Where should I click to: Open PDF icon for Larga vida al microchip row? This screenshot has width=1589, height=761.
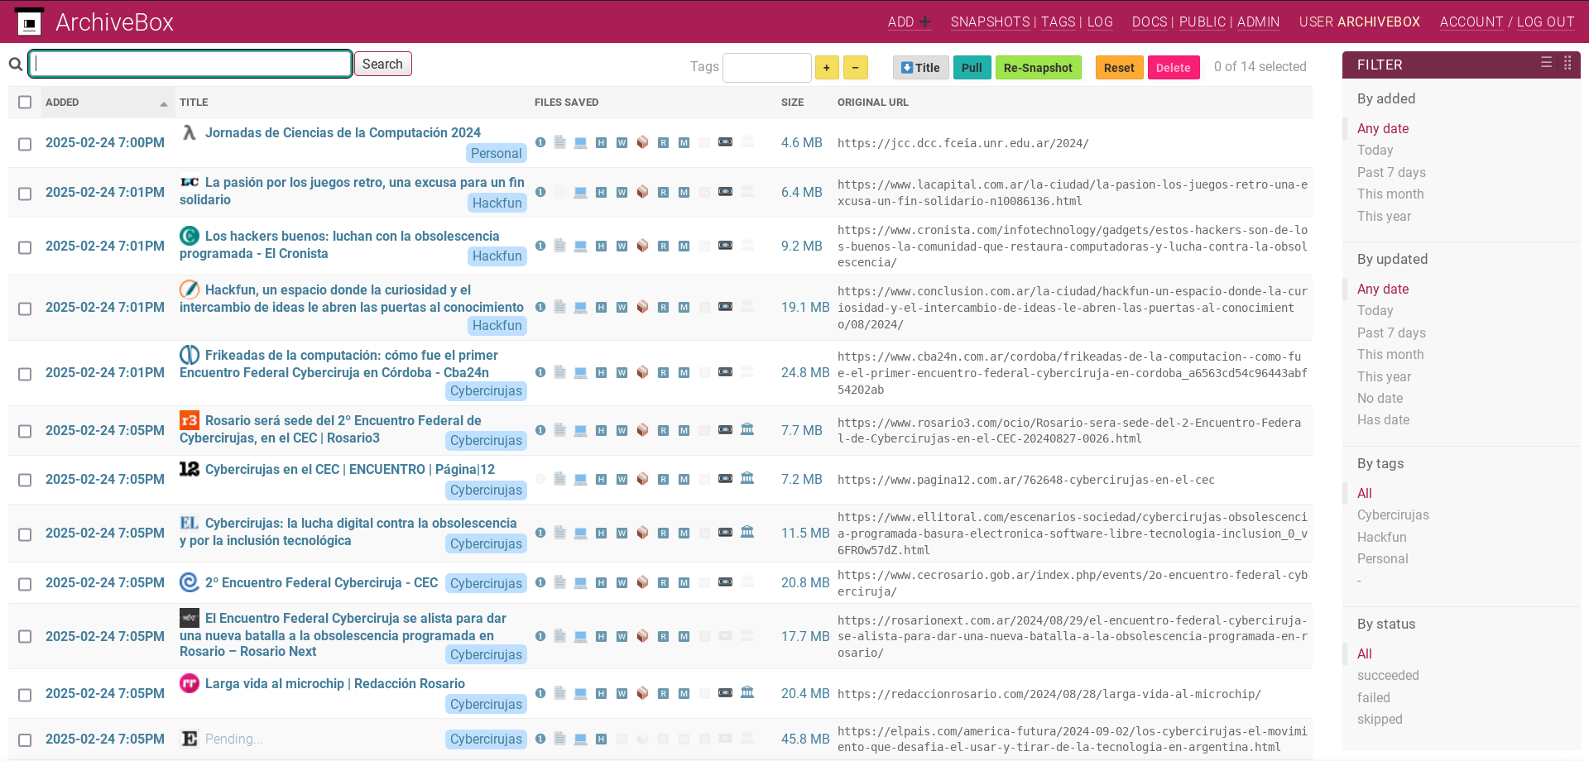(560, 693)
